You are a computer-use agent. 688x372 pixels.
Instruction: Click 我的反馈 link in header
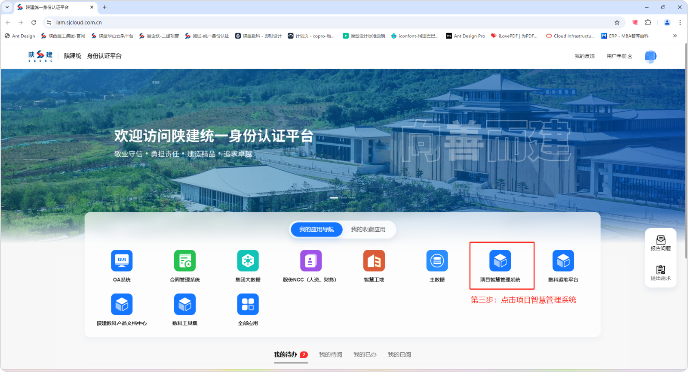pyautogui.click(x=584, y=56)
